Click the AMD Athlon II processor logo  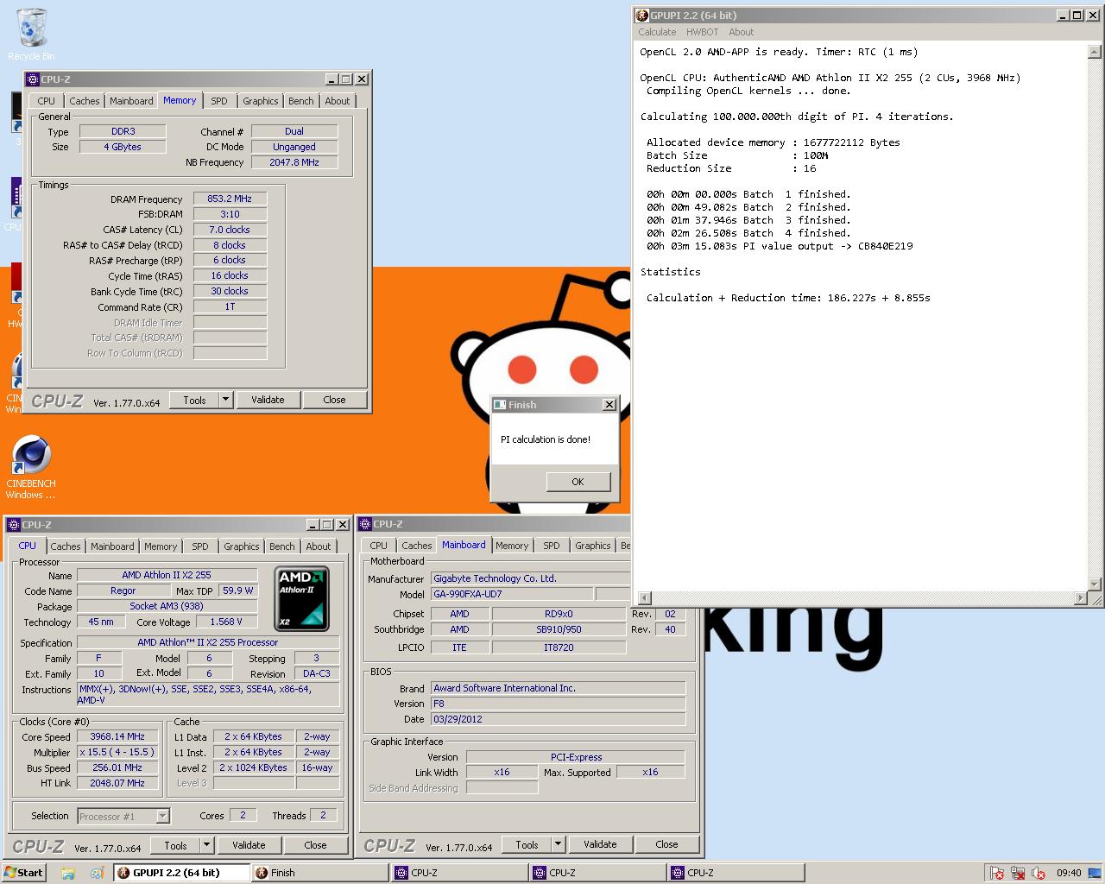[x=301, y=598]
